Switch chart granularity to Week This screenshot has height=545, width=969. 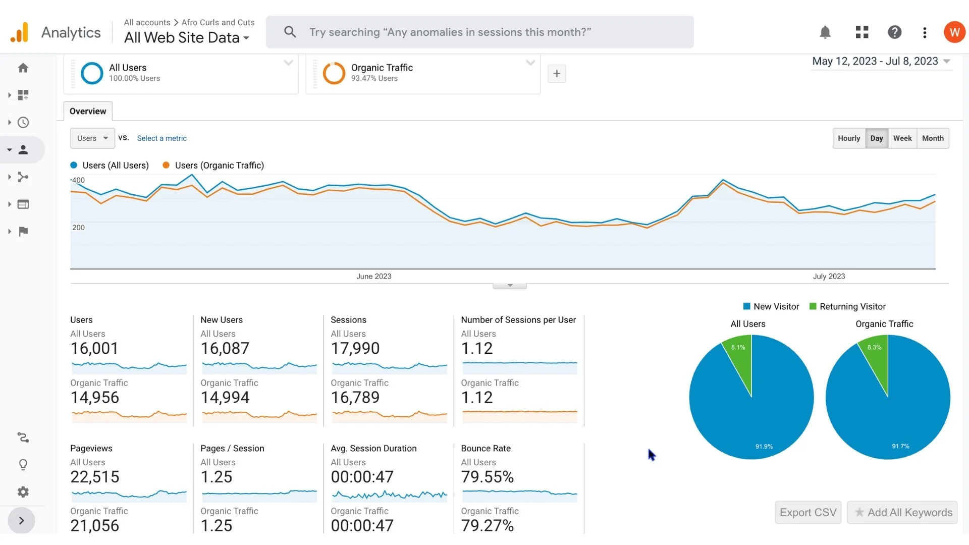tap(902, 138)
